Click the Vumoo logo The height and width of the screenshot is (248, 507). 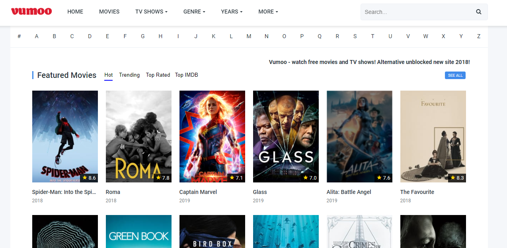31,12
